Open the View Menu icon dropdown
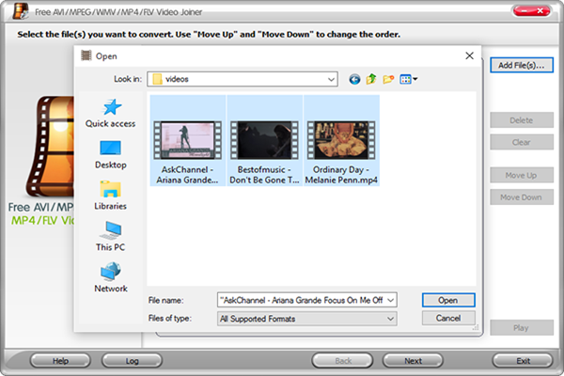 (409, 80)
